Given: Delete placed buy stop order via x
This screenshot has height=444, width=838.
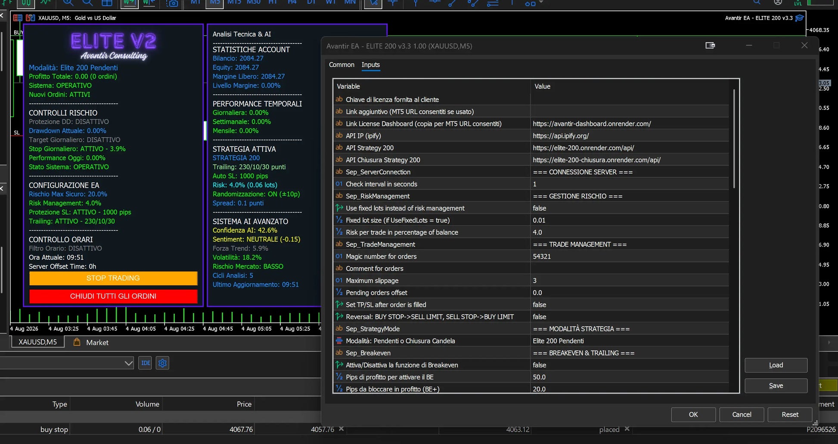Looking at the screenshot, I should click(x=627, y=428).
